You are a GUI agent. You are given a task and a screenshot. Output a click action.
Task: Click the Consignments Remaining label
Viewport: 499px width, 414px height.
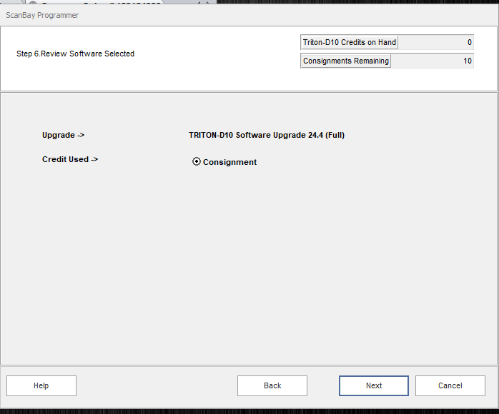click(x=345, y=61)
